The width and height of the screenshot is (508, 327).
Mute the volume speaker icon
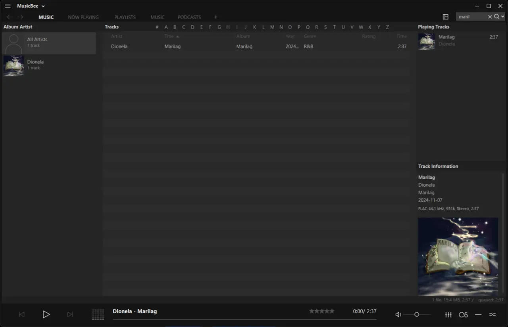coord(398,315)
